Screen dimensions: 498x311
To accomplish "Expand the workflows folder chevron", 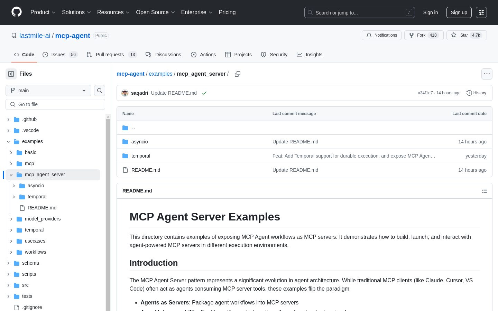I will (x=11, y=252).
